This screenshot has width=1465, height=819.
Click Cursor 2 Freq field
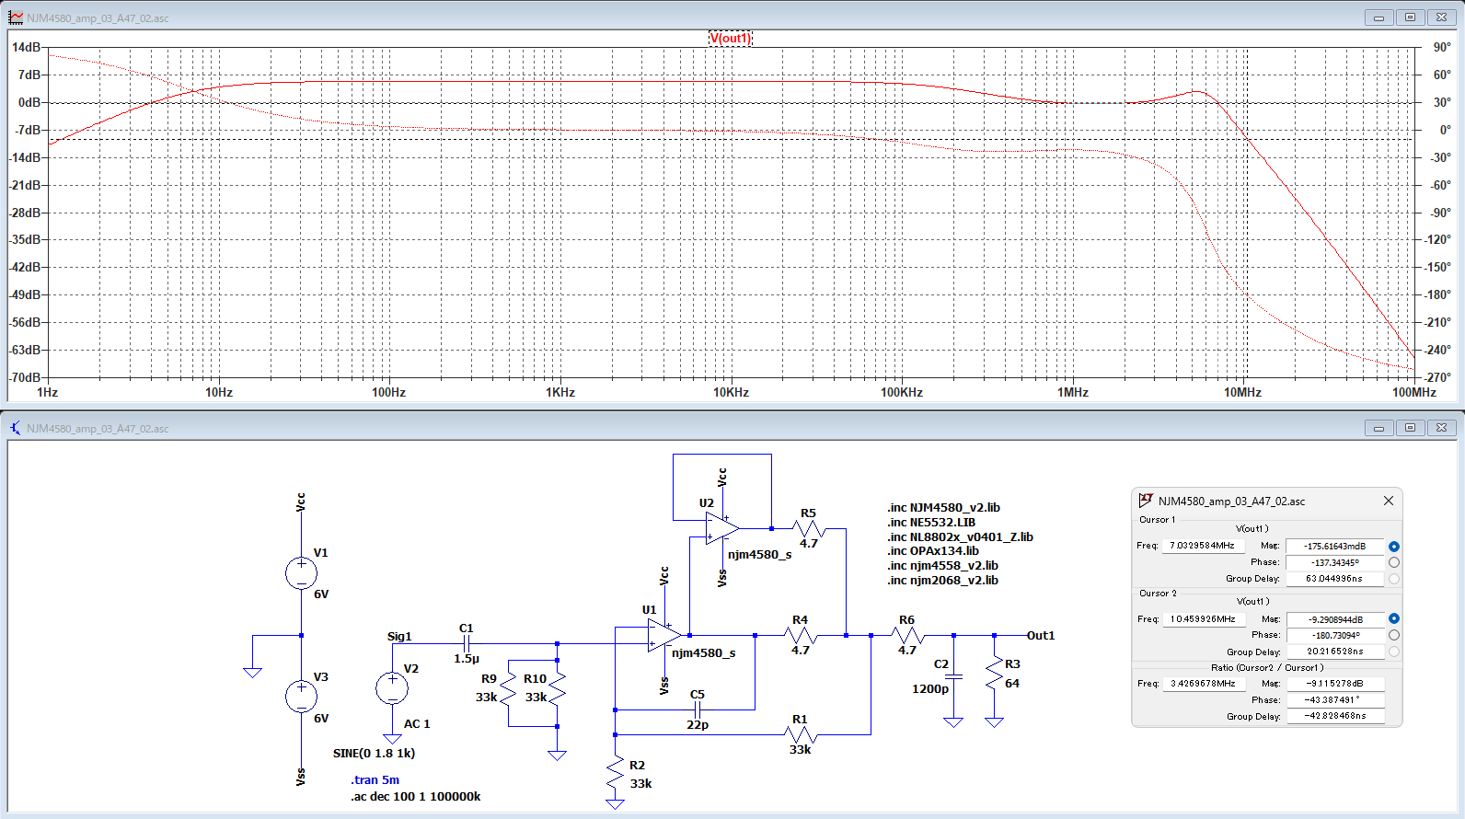point(1204,619)
